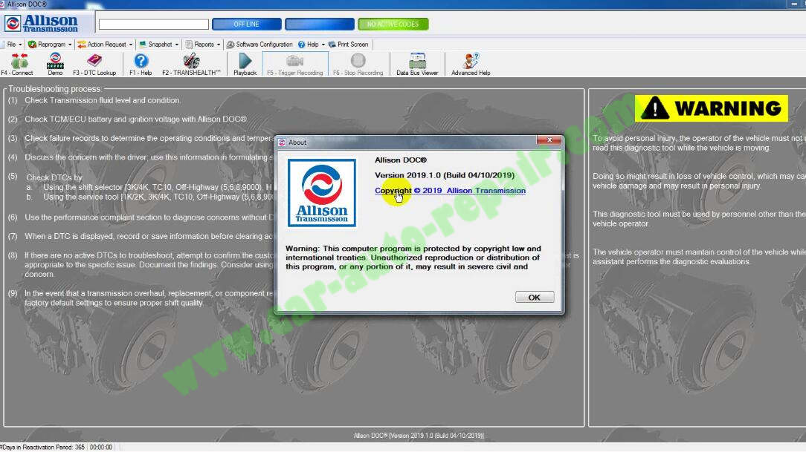This screenshot has width=806, height=452.
Task: Click step 6 performance complaint section text
Action: [149, 217]
